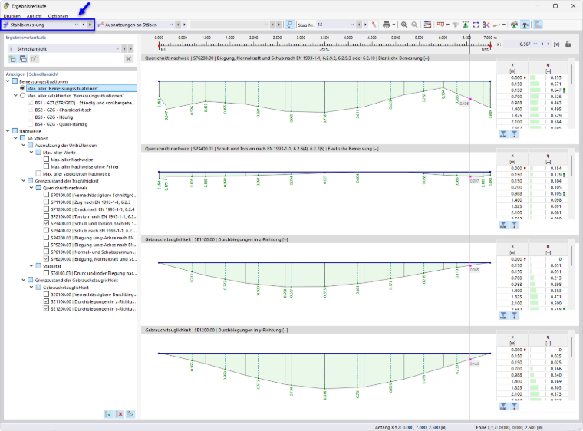Open 'Ausnutzungen an Stäben' dropdown
The width and height of the screenshot is (583, 431).
[x=171, y=25]
